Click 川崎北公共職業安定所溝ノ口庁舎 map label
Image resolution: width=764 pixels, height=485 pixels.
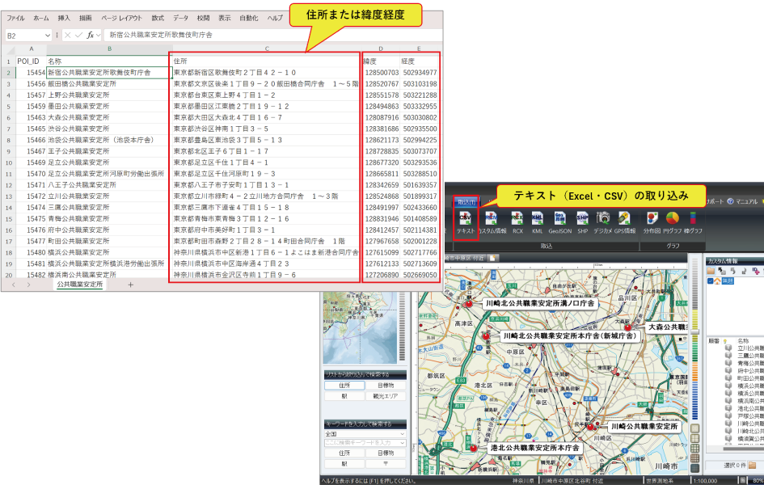click(540, 303)
